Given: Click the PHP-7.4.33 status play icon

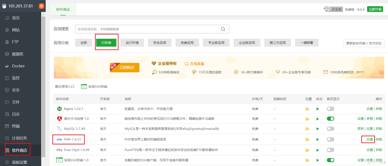Looking at the screenshot, I should pyautogui.click(x=318, y=139).
